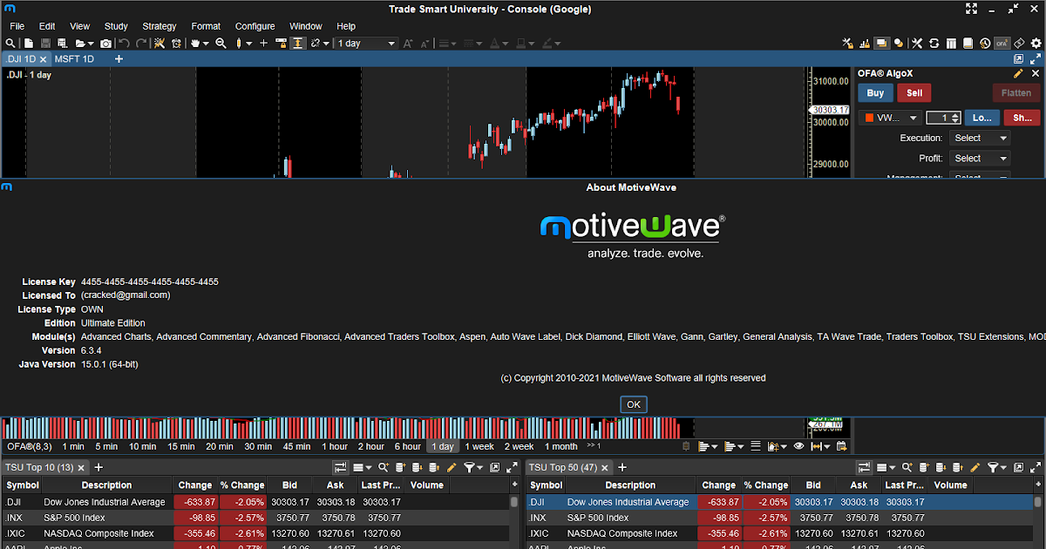Open the Profit Select dropdown
This screenshot has height=549, width=1046.
tap(979, 159)
